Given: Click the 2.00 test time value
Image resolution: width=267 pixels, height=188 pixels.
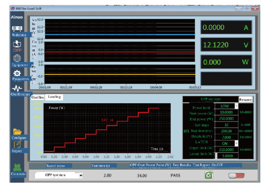Looking at the screenshot, I should 108,175.
